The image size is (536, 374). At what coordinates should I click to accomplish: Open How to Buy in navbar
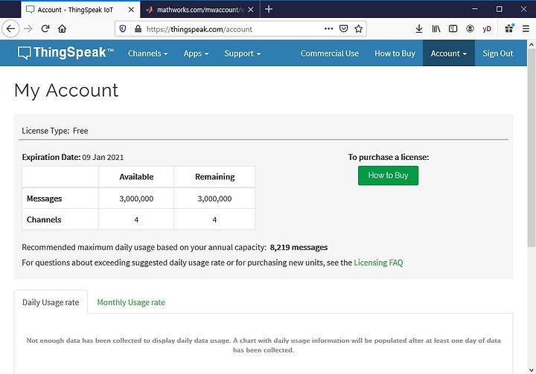pyautogui.click(x=395, y=54)
